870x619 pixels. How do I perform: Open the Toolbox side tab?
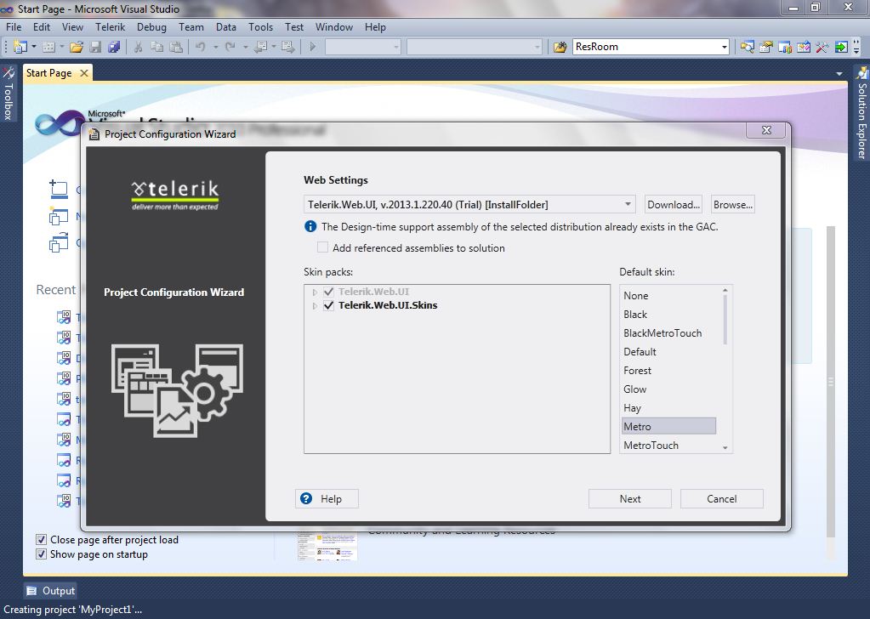(8, 94)
